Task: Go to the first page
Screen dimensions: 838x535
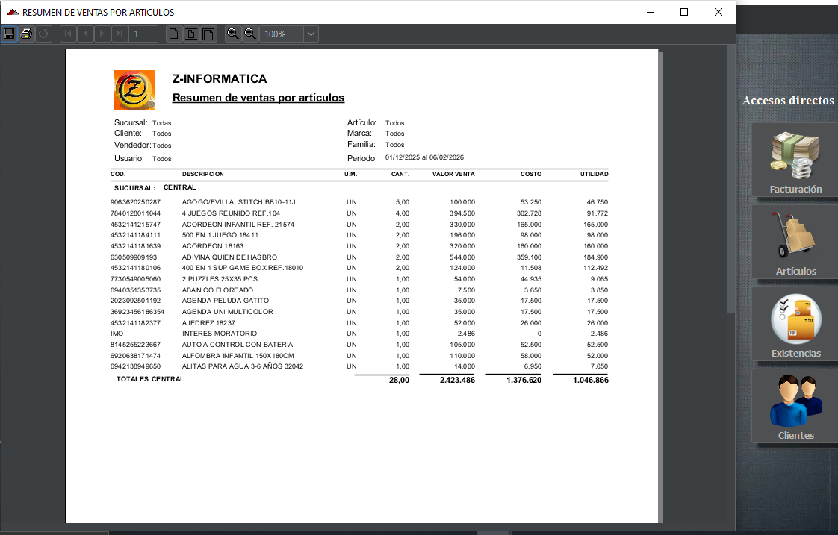Action: [x=67, y=33]
